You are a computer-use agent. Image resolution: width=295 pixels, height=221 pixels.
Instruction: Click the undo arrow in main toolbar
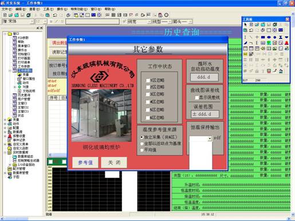click(55, 15)
